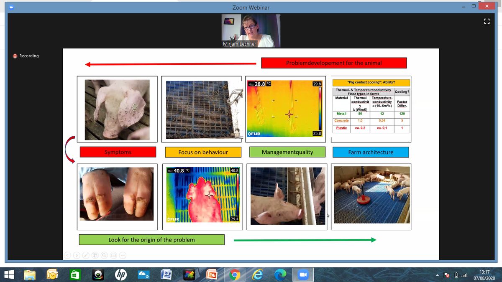Click the FLIR thermal image reading Max 28.8 °C
The width and height of the screenshot is (502, 282).
pos(286,109)
